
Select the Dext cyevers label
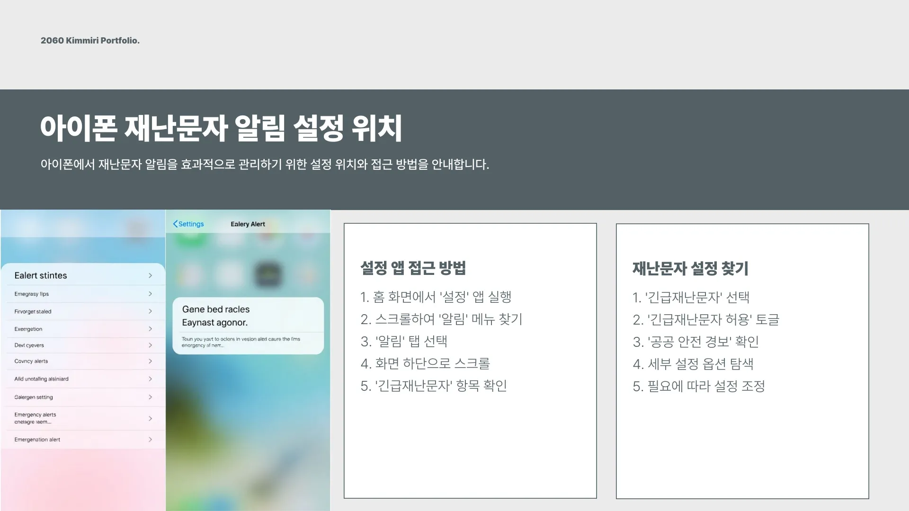[x=29, y=345]
